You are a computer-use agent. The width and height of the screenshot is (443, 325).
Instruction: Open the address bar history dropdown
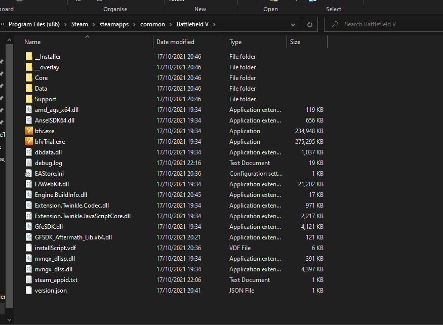pyautogui.click(x=293, y=25)
